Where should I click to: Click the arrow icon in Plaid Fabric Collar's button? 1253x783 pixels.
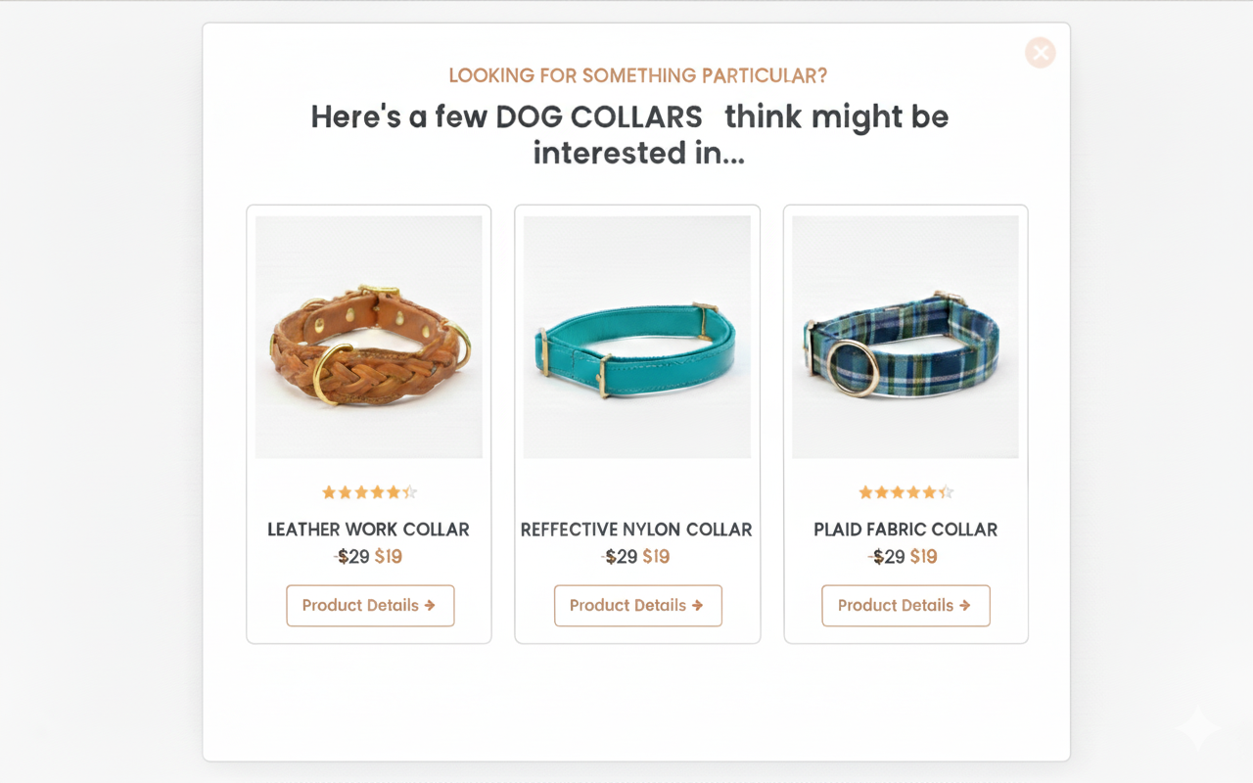pos(965,605)
